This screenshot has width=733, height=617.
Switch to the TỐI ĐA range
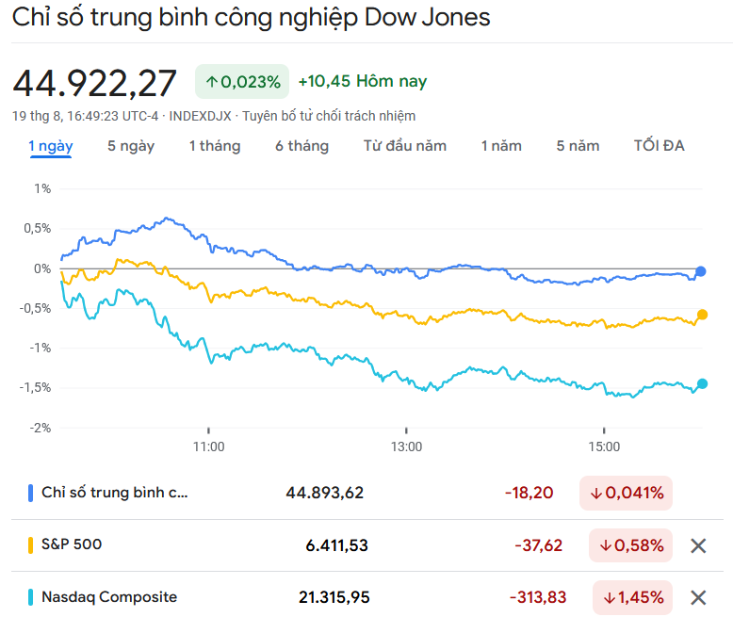pyautogui.click(x=659, y=146)
